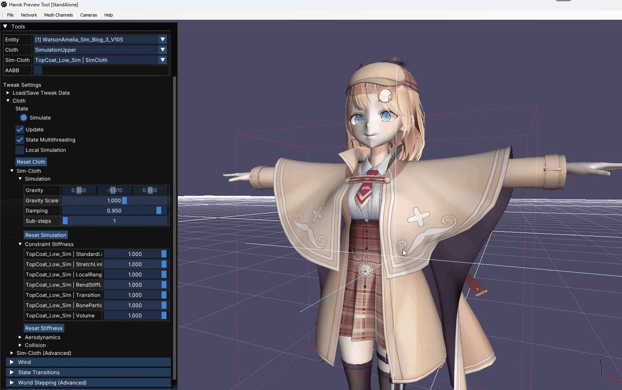Collapse the Constraint Stiffness section
622x390 pixels.
pyautogui.click(x=20, y=244)
